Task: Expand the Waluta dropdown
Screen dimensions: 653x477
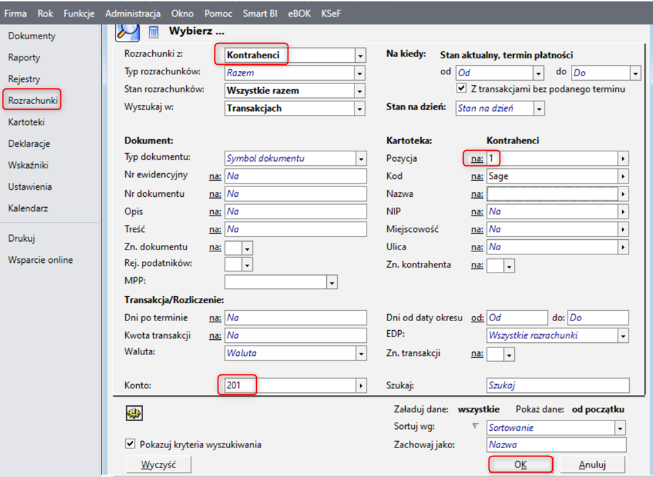Action: point(361,353)
